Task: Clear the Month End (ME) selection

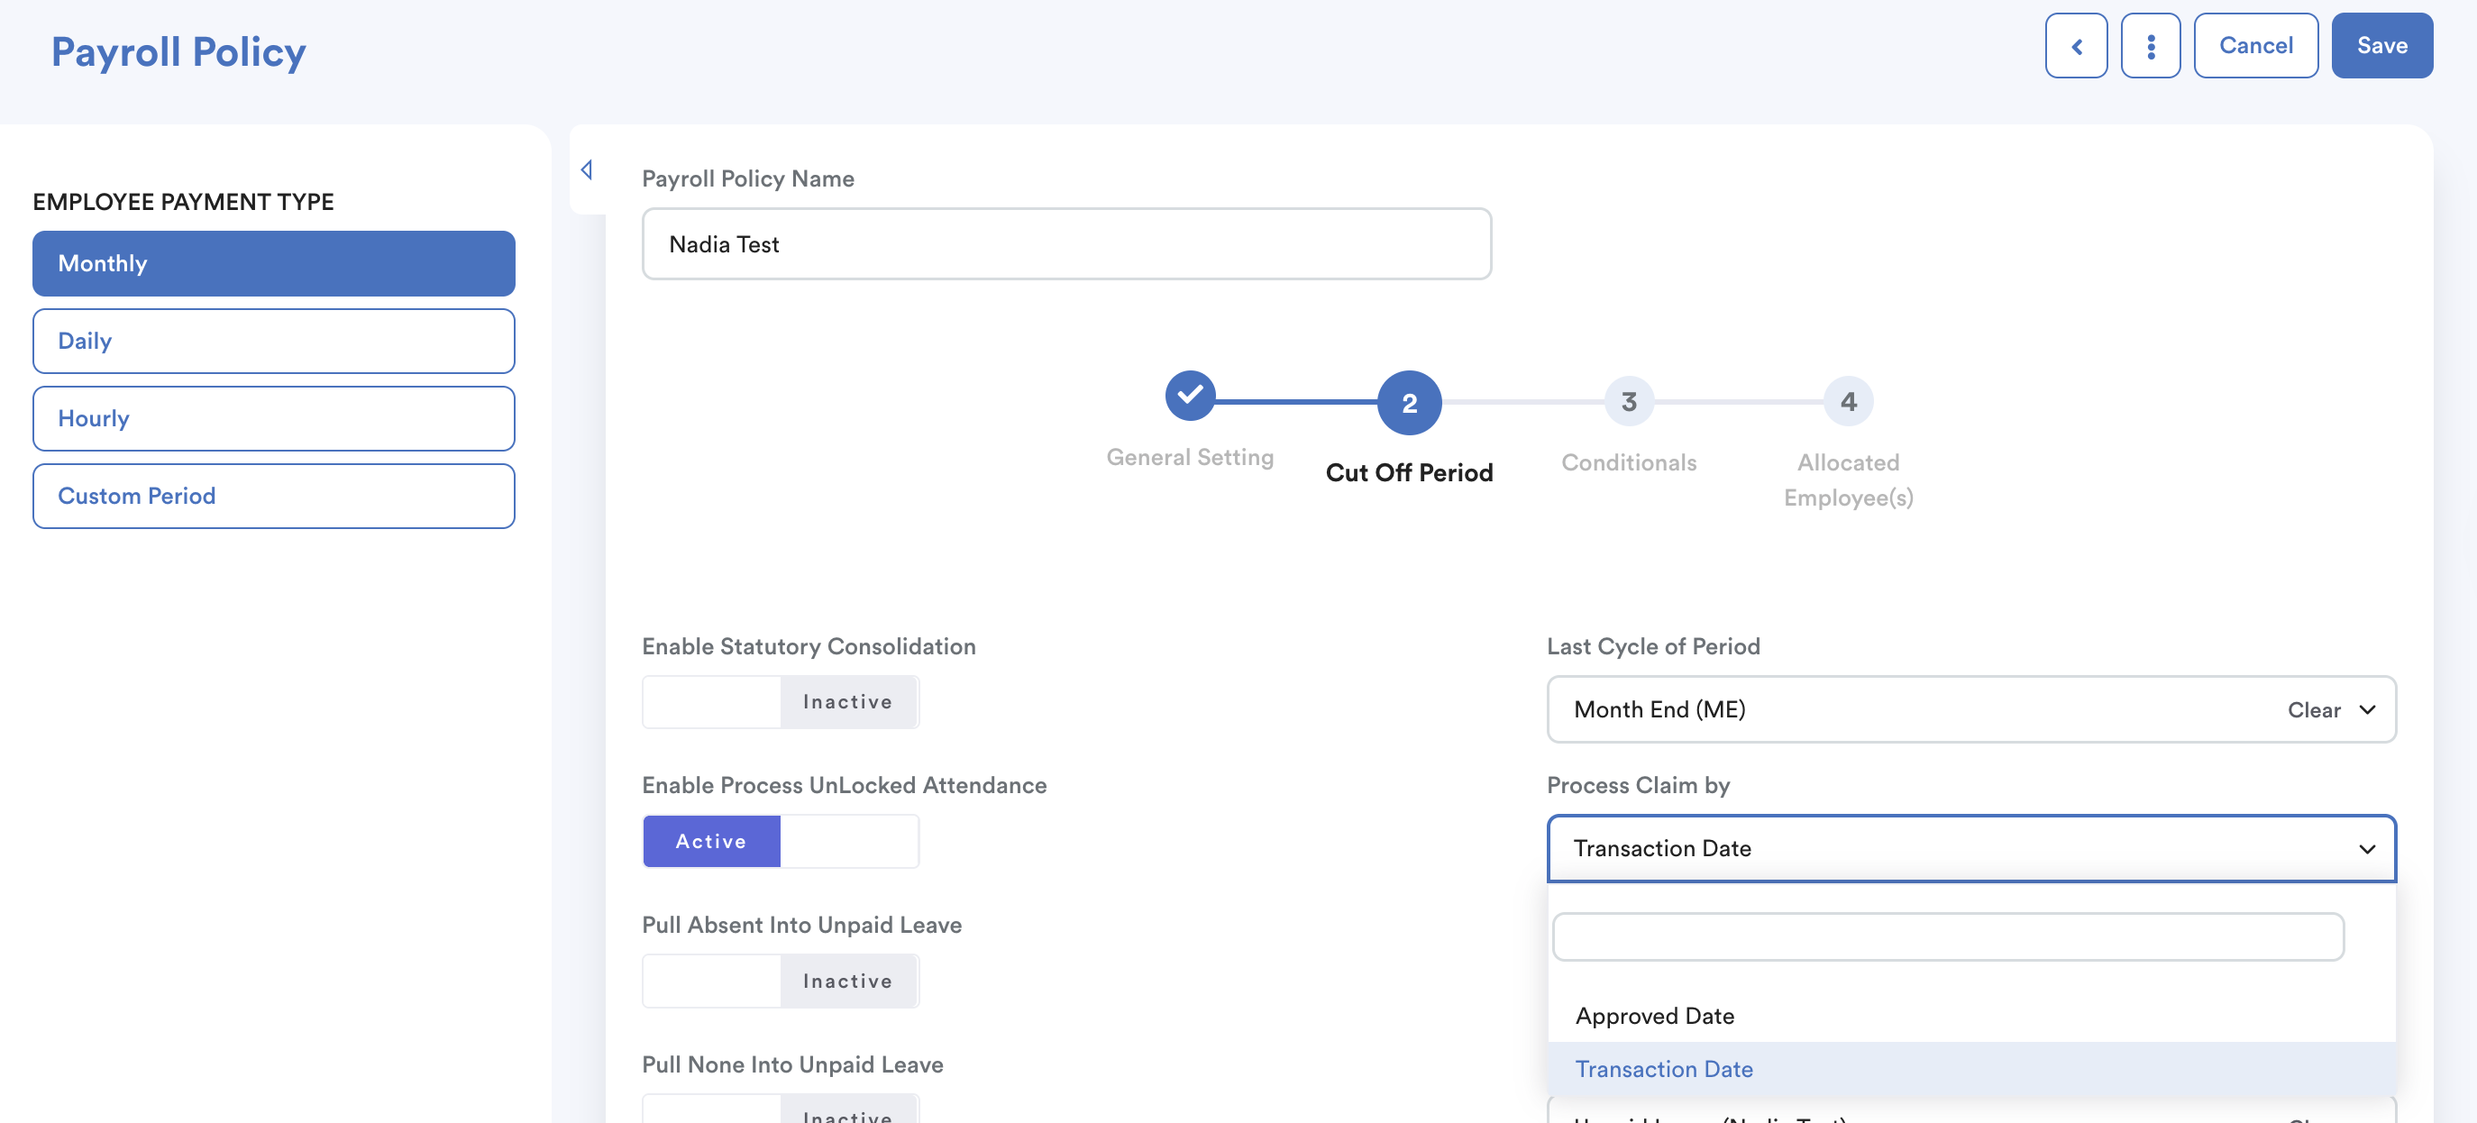Action: [x=2313, y=709]
